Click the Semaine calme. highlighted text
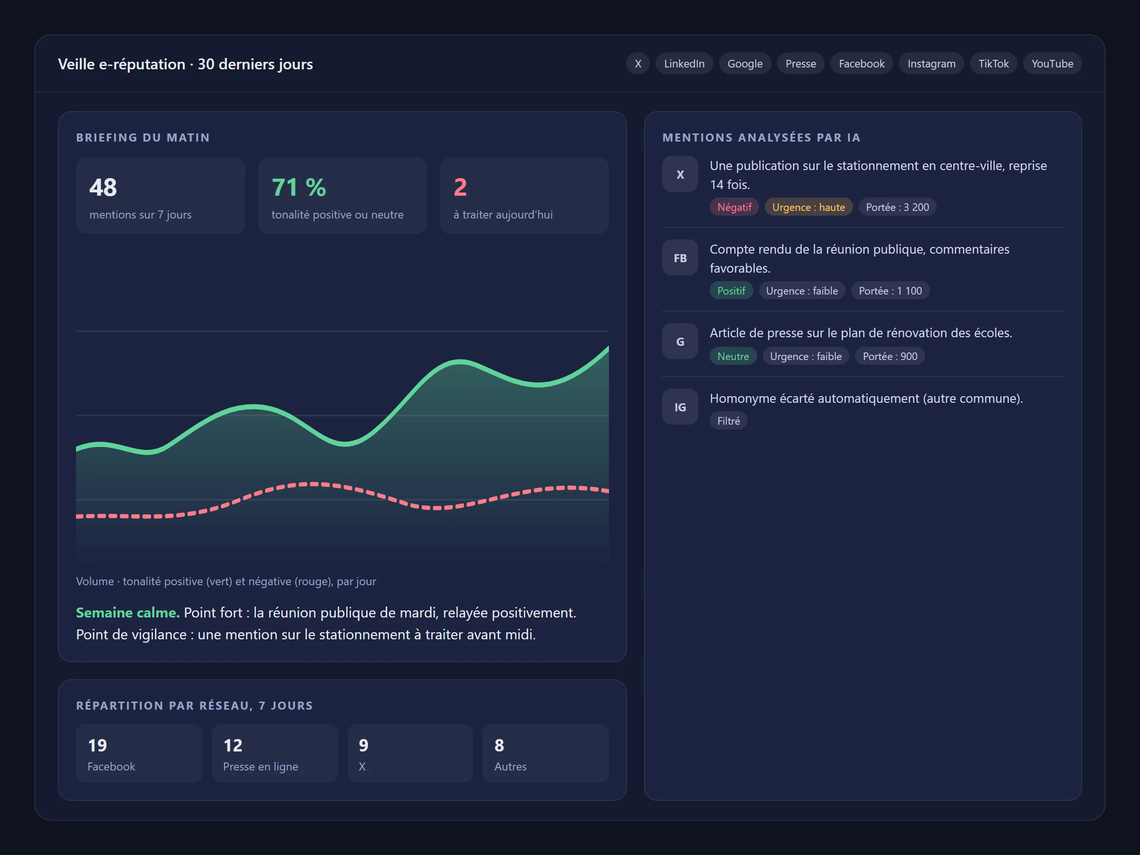 (x=127, y=612)
